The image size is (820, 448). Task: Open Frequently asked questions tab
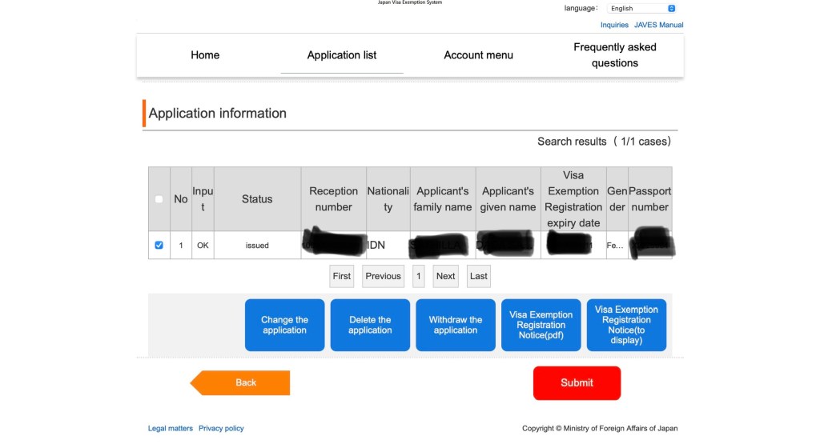click(615, 55)
